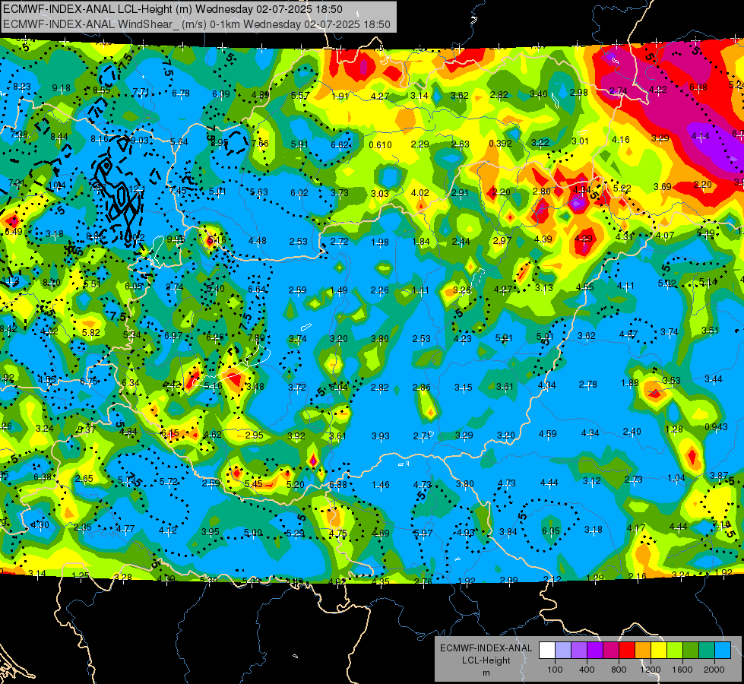Click the wind shear value 1.98

click(379, 242)
